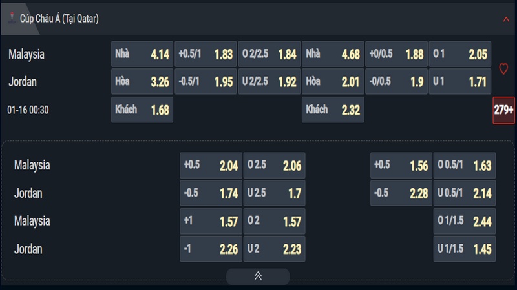This screenshot has width=517, height=290.
Task: Pick Jordan -1 at 2.26
Action: (211, 249)
